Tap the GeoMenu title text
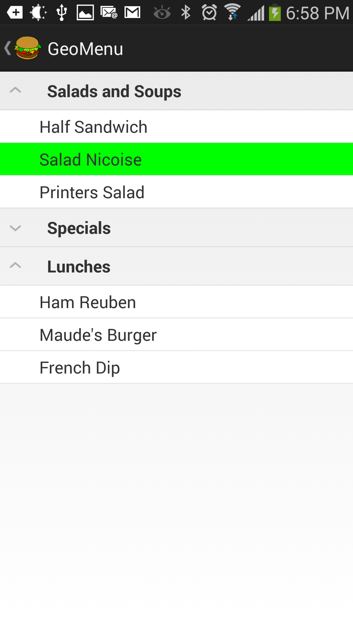The height and width of the screenshot is (628, 353). [85, 49]
